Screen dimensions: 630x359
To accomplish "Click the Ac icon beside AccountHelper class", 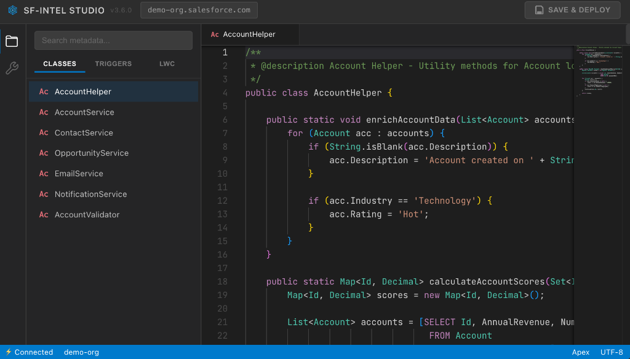I will point(43,92).
